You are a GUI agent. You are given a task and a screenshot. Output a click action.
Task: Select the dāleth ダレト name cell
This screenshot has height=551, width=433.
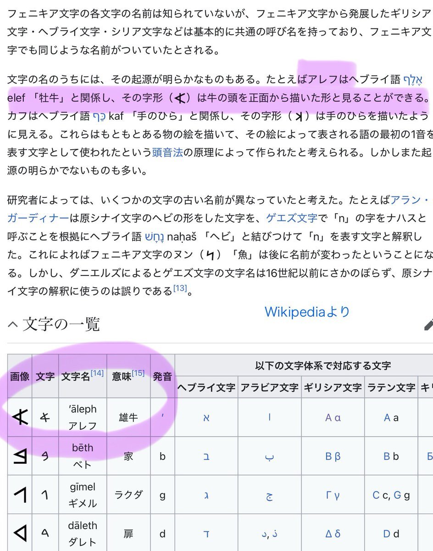click(83, 533)
